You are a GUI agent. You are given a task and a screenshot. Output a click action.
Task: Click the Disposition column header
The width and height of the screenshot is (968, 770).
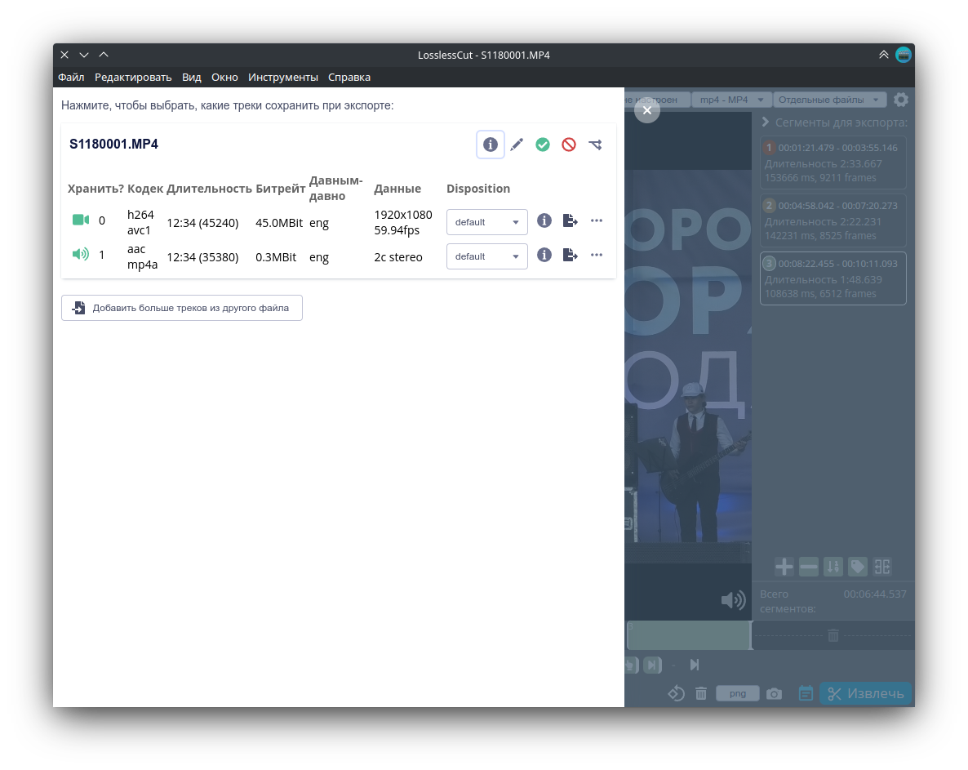point(478,189)
